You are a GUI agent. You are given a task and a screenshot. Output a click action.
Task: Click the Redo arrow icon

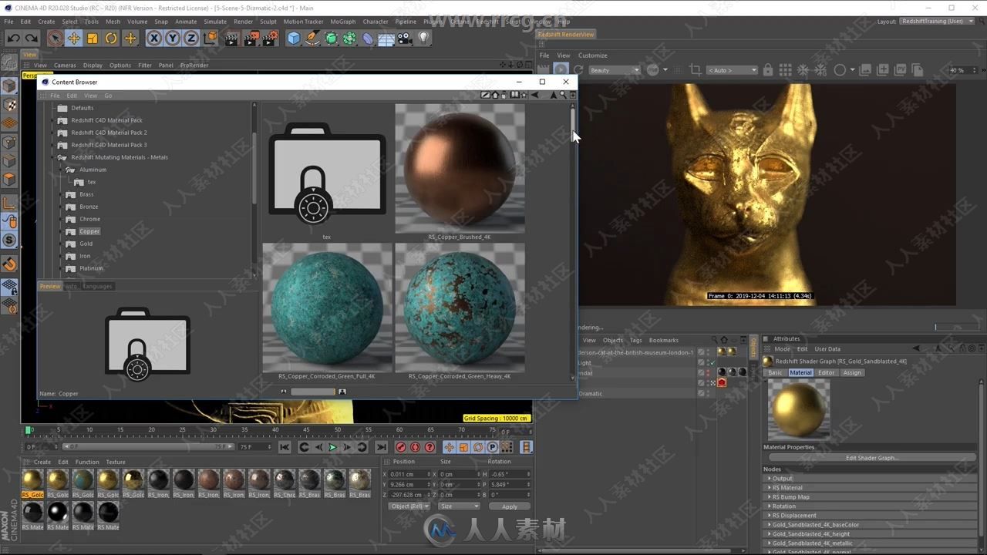click(32, 39)
